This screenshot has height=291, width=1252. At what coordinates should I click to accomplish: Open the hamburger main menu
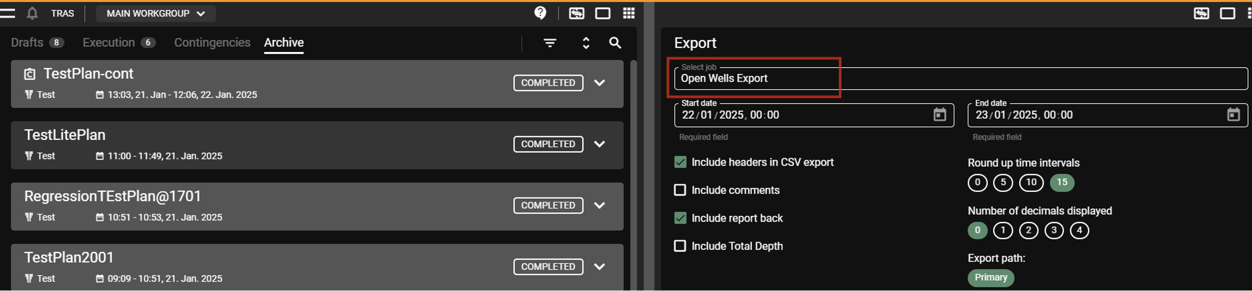(7, 13)
